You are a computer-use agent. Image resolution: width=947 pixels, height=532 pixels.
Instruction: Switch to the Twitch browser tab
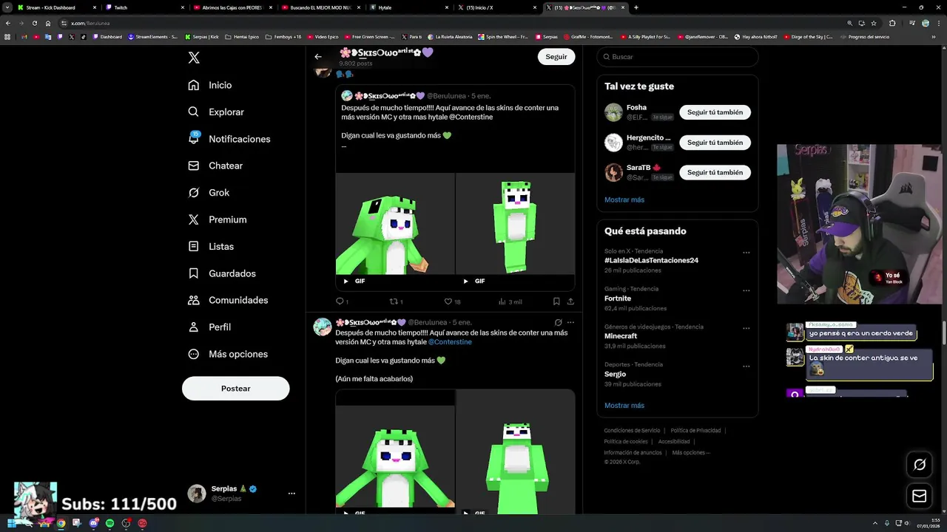[143, 7]
